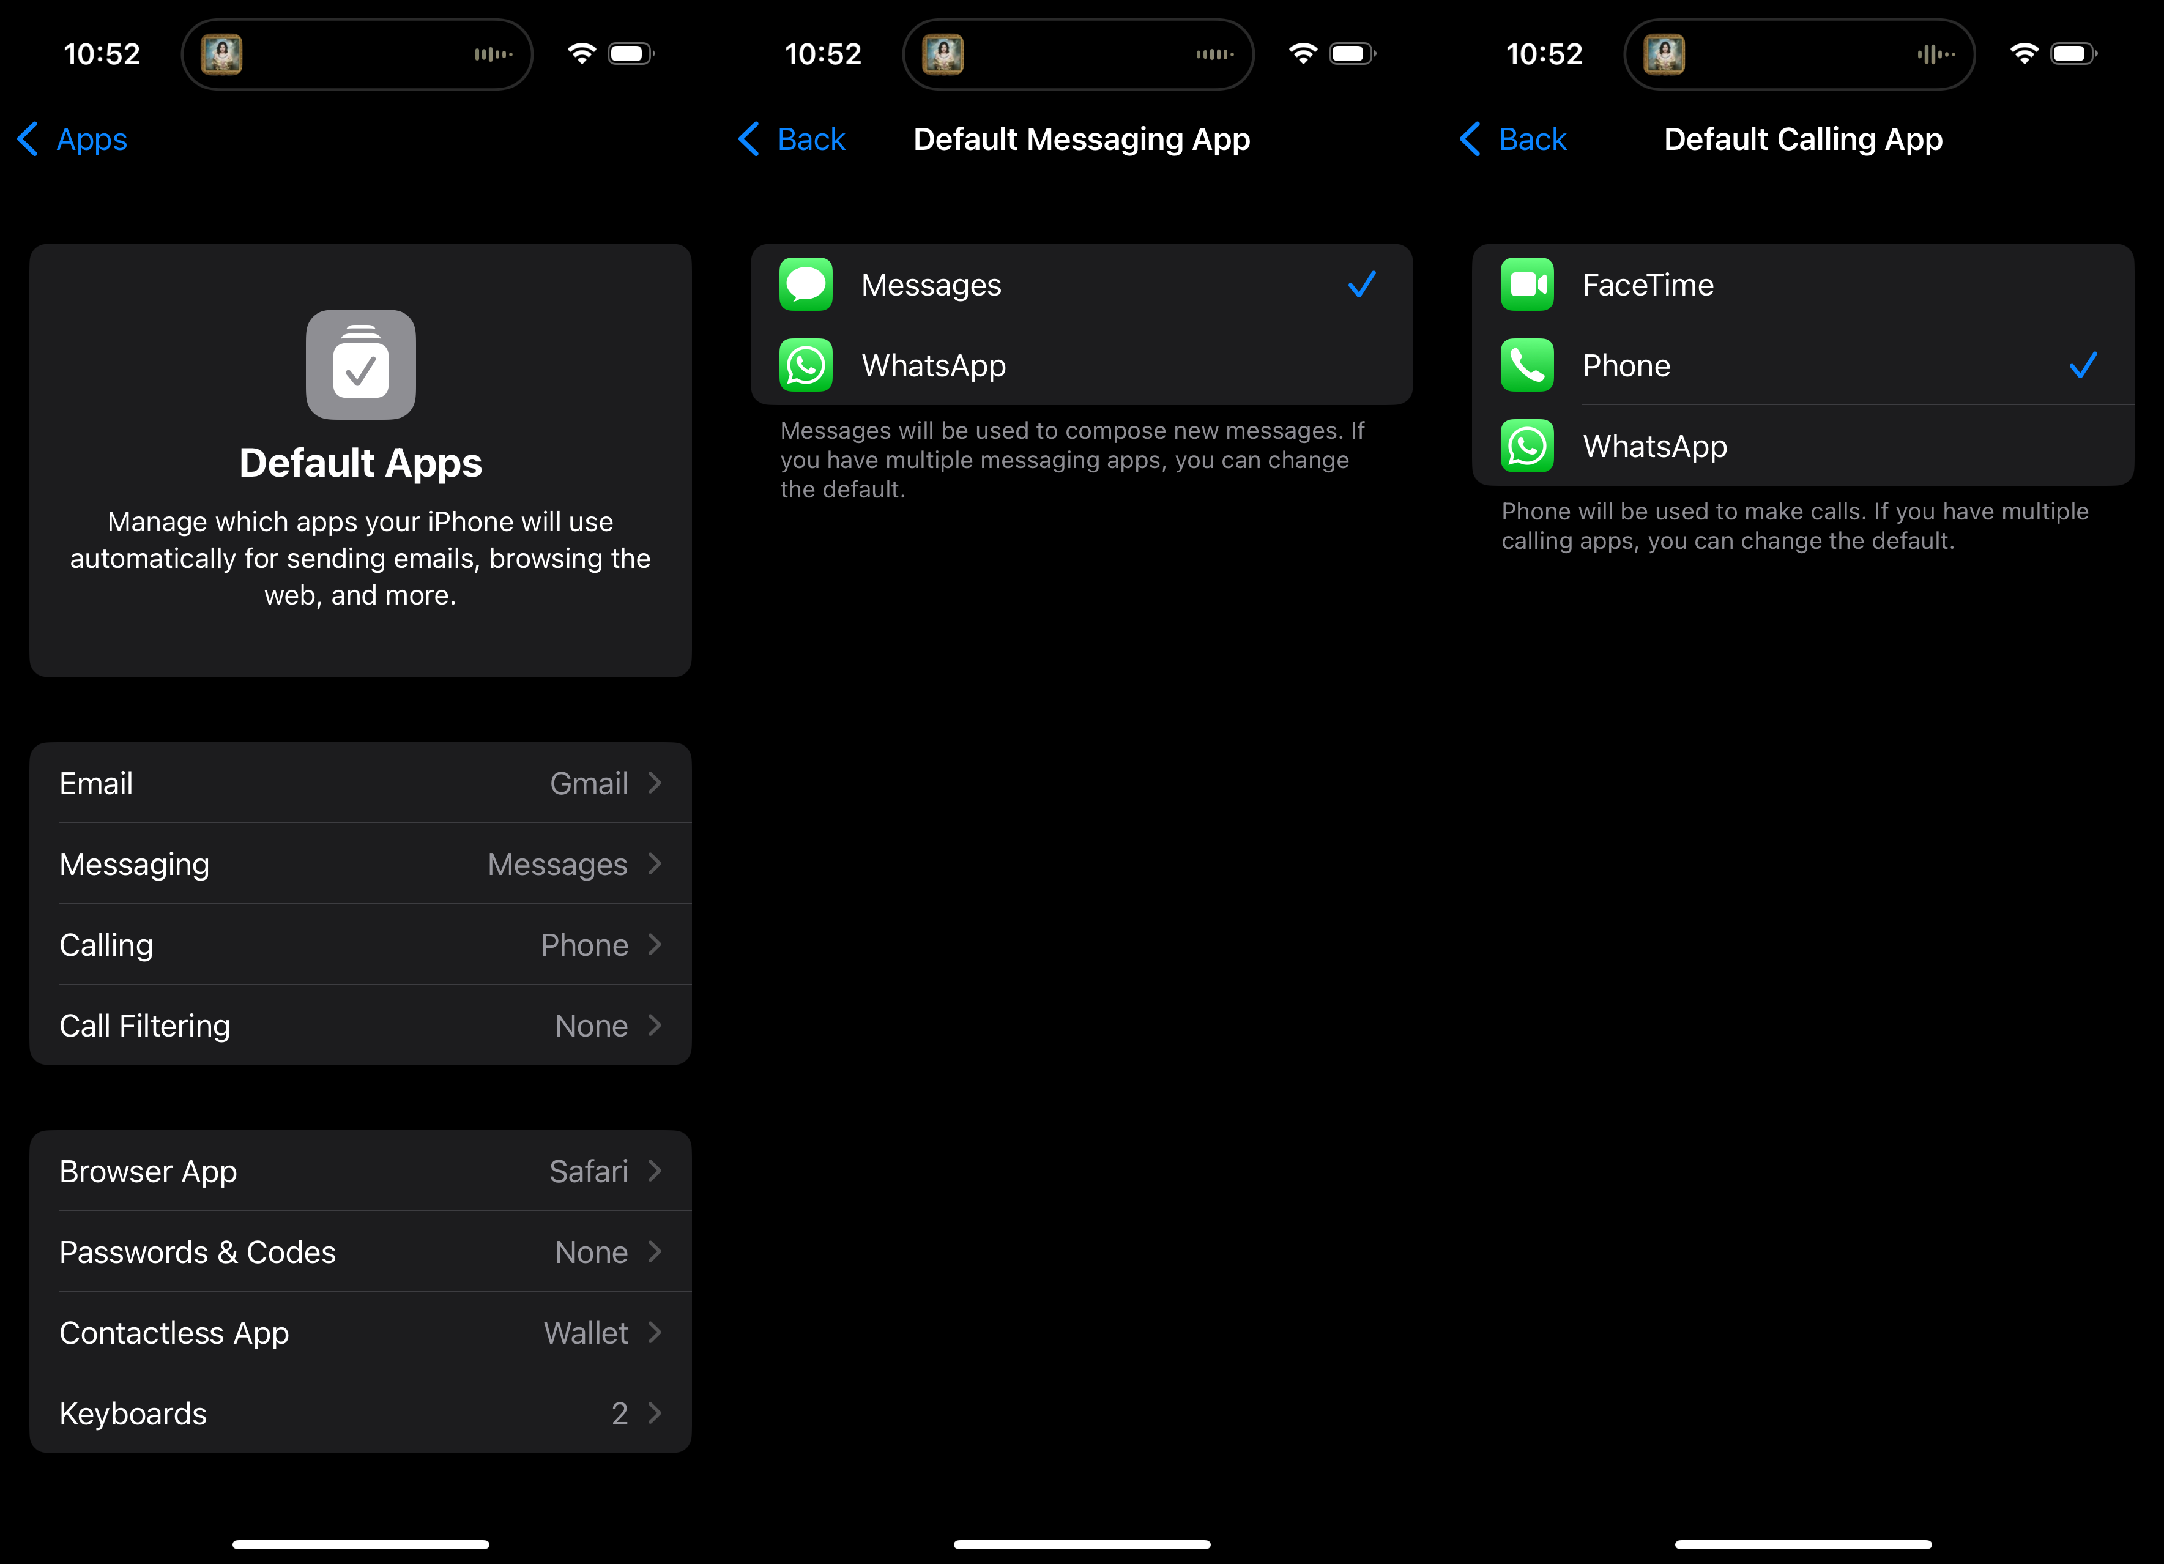
Task: Tap the green Phone app icon
Action: pyautogui.click(x=1528, y=365)
